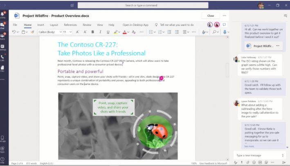Open the emoji picker in chat
290x166 pixels.
click(x=254, y=162)
